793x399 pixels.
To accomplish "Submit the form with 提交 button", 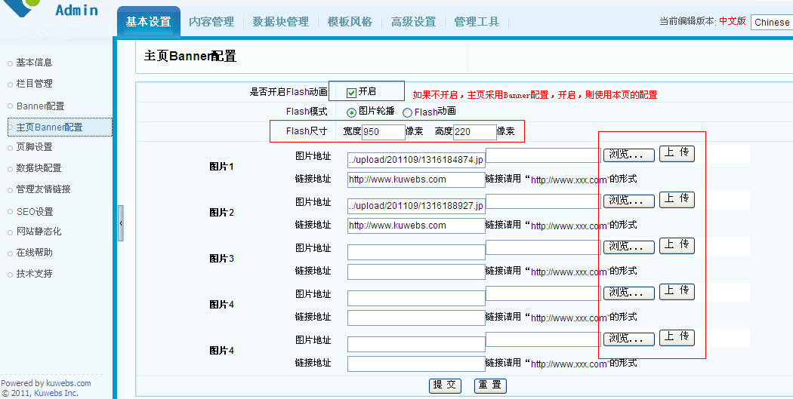I will click(445, 385).
